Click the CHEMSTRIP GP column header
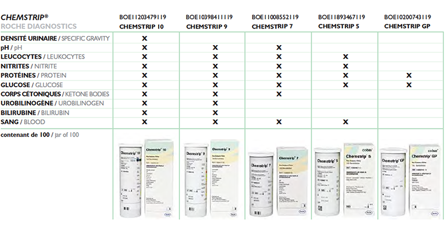445x235 pixels. tap(407, 26)
